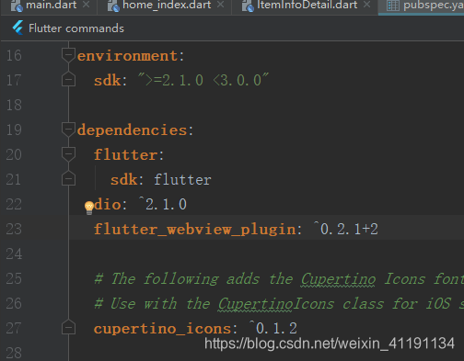Switch to the home_index.dart tab
The image size is (464, 361).
(x=167, y=6)
